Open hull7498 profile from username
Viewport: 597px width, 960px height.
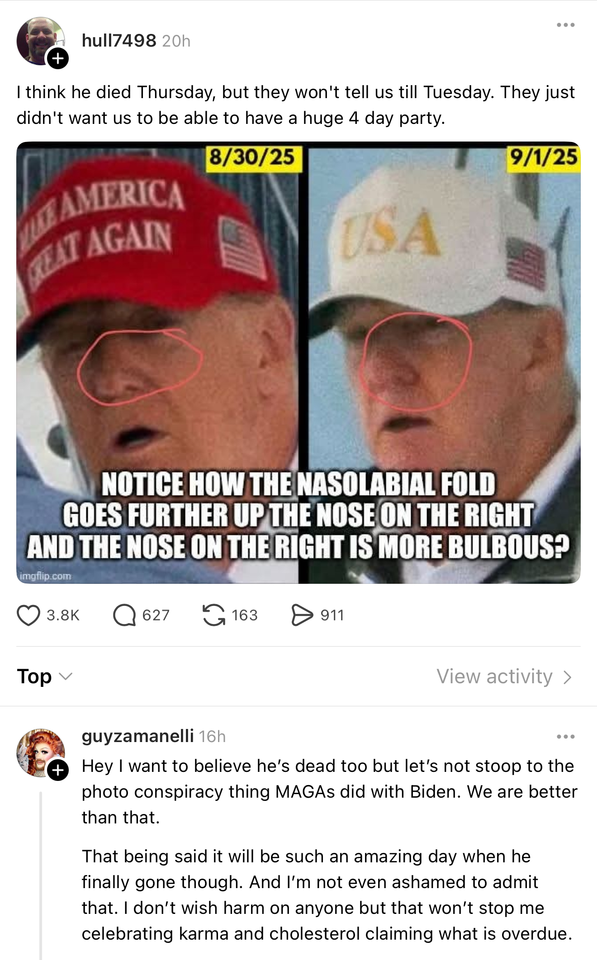click(x=119, y=41)
